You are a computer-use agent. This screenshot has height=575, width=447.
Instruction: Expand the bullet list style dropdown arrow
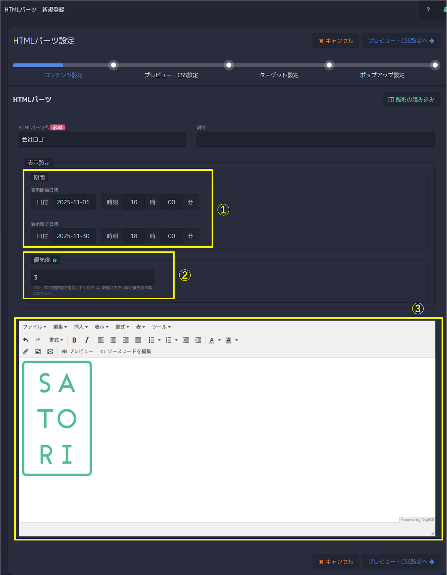(x=159, y=340)
